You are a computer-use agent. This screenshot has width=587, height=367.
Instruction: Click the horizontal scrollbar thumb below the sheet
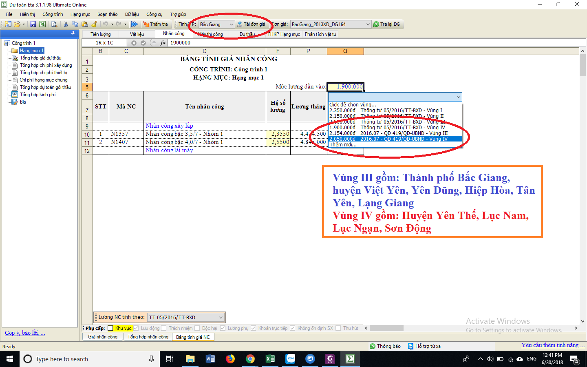[386, 328]
